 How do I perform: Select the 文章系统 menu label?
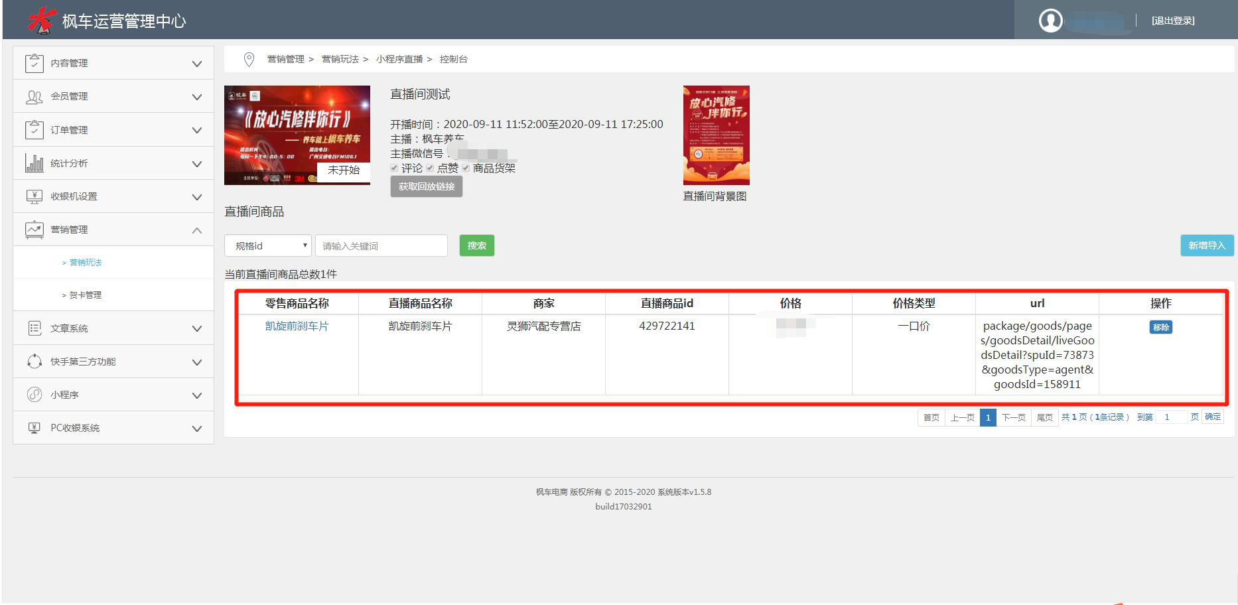[69, 328]
